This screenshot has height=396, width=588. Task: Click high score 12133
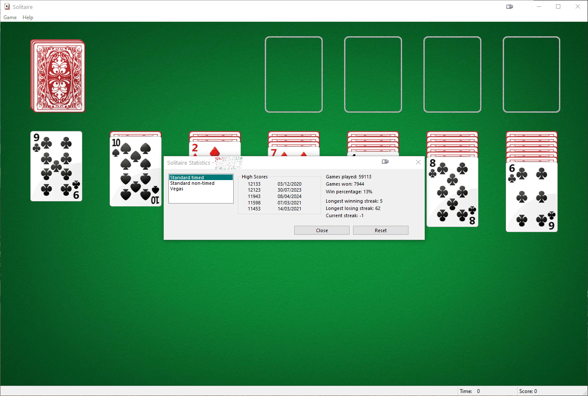[254, 184]
